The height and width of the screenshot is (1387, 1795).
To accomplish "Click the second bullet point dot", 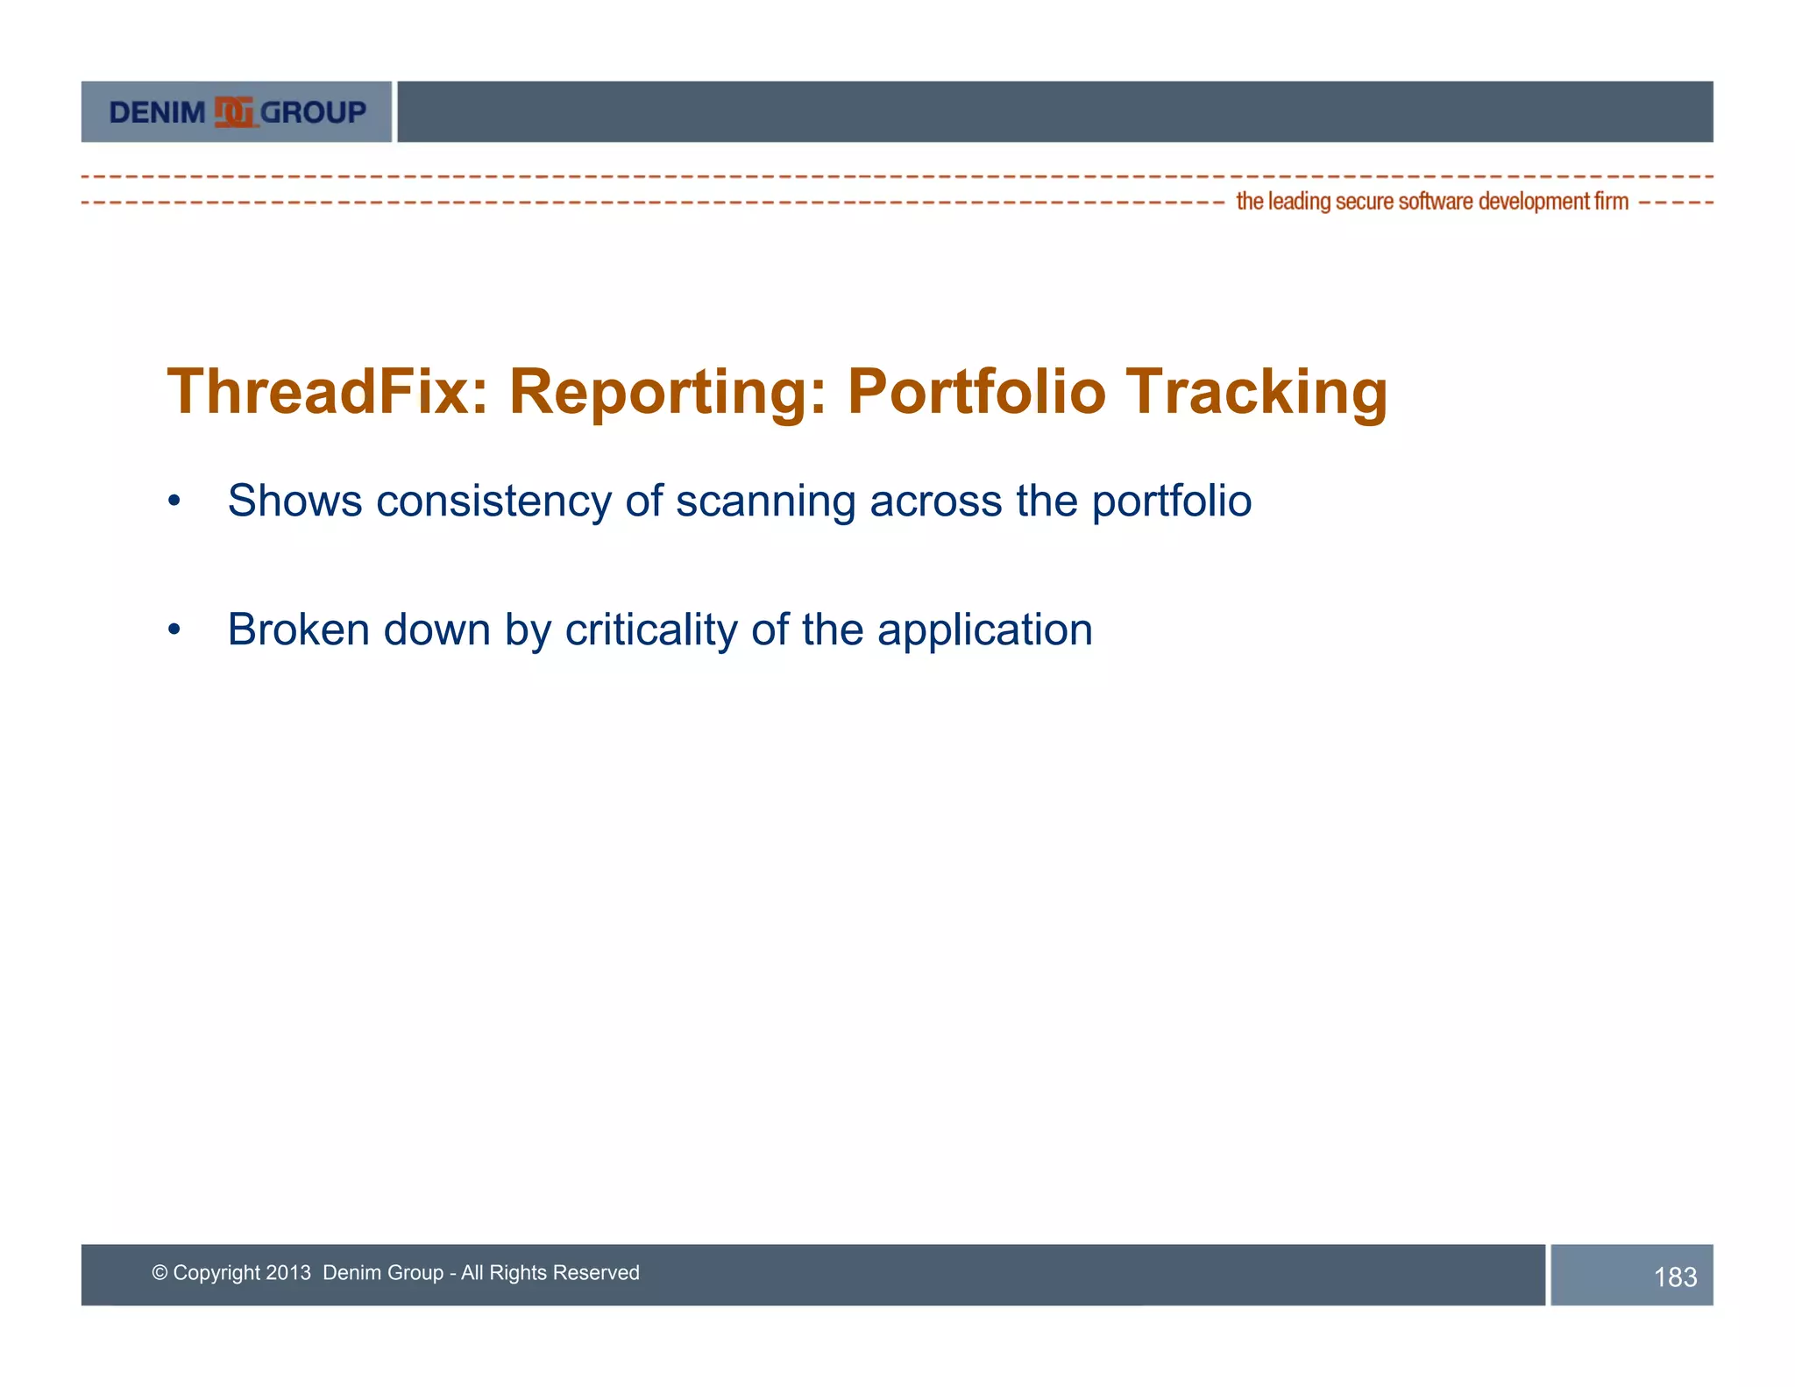I will pos(174,629).
